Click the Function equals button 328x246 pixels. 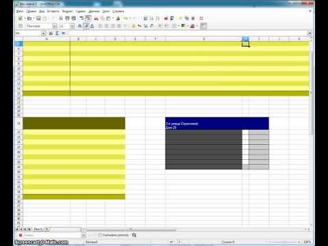point(64,33)
